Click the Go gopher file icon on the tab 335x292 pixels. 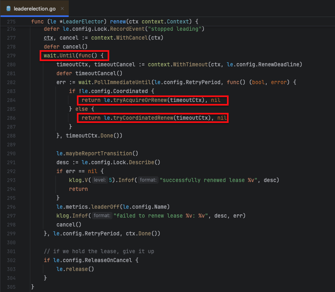[8, 8]
